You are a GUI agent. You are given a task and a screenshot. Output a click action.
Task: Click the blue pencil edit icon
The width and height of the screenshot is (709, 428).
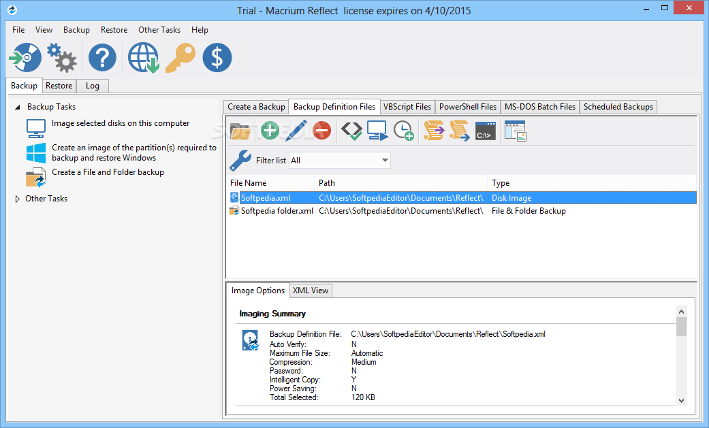(x=296, y=131)
